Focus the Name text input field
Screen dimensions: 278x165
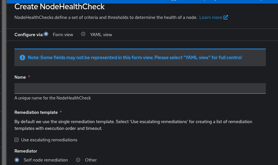coord(140,88)
